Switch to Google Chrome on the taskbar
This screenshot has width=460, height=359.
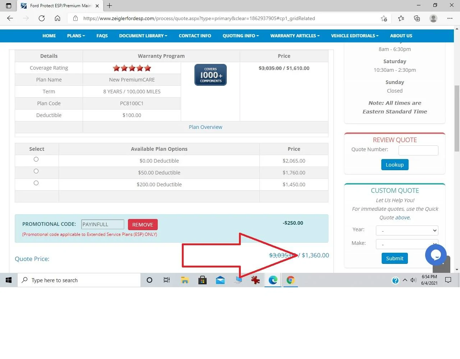coord(291,280)
